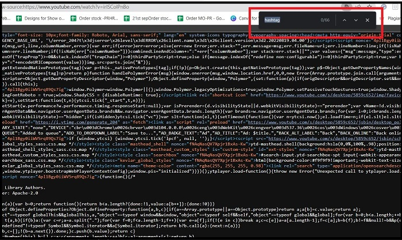
Task: Follow the i.ytimg.com/generate_204 link
Action: (76, 123)
